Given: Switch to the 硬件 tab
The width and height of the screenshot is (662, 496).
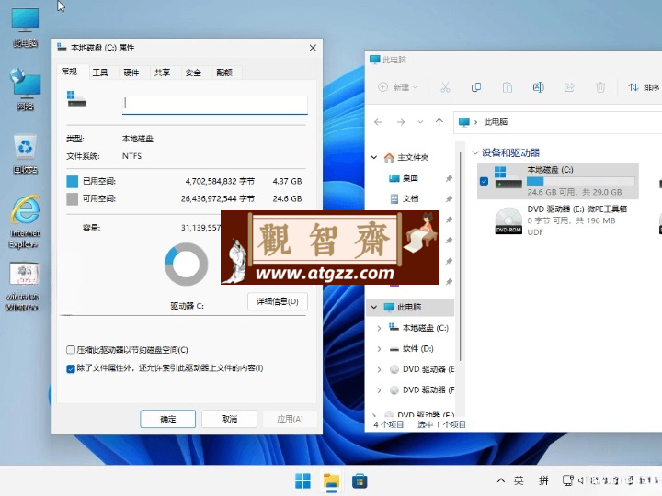Looking at the screenshot, I should (131, 73).
